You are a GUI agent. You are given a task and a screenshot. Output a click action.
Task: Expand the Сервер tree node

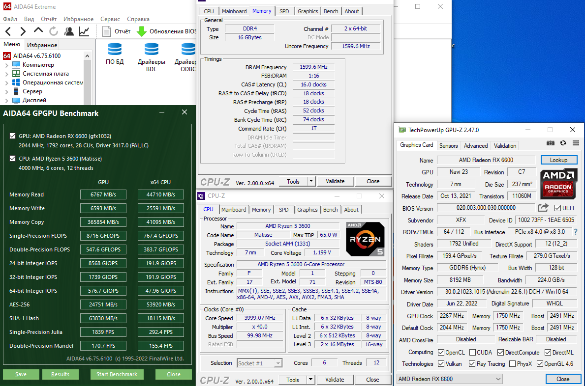pos(6,91)
